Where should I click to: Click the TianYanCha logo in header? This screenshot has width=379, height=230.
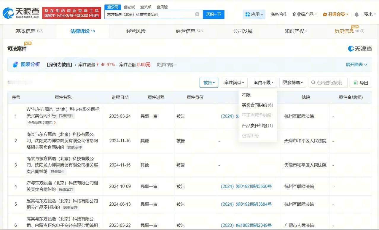click(x=21, y=12)
